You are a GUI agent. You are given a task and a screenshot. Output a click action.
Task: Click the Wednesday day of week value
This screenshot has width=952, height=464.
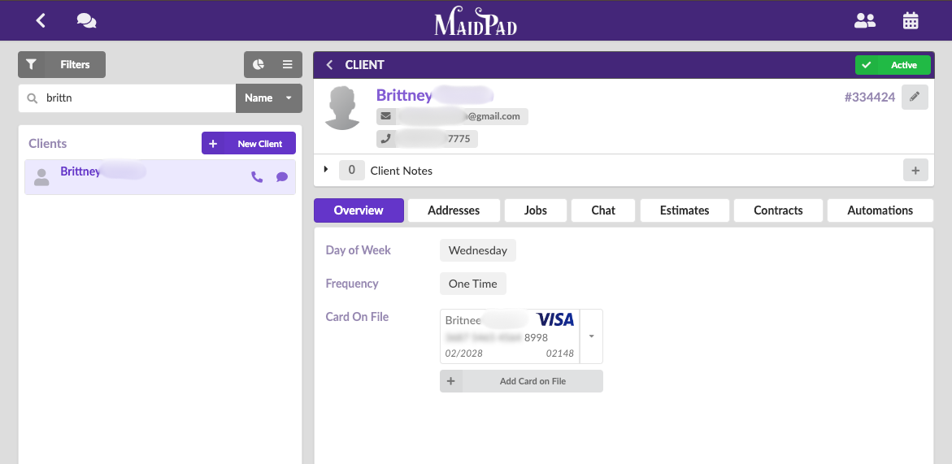(478, 250)
